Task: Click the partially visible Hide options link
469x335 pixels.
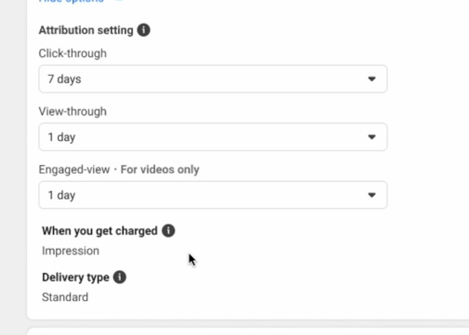Action: [71, 2]
